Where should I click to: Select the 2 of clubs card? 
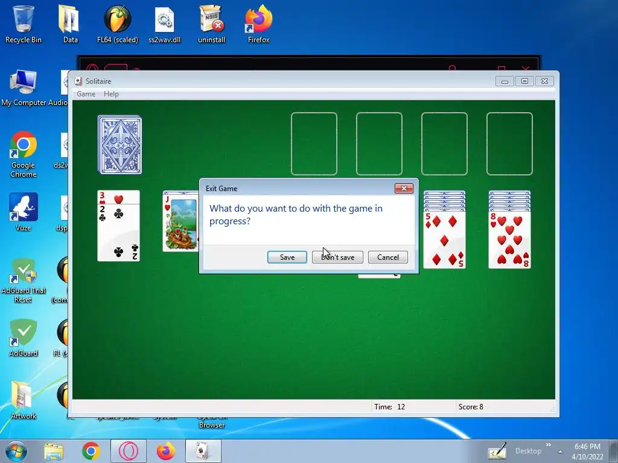click(119, 232)
